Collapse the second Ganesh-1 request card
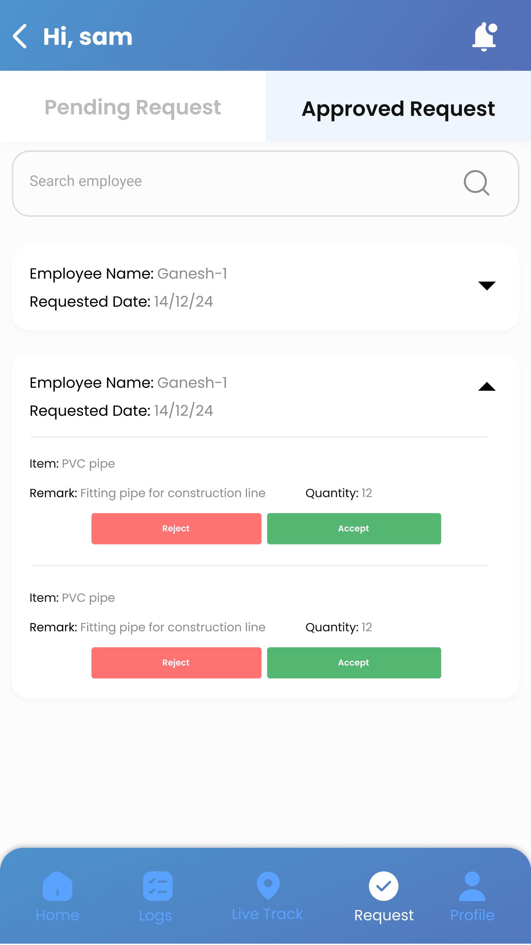 pos(486,387)
